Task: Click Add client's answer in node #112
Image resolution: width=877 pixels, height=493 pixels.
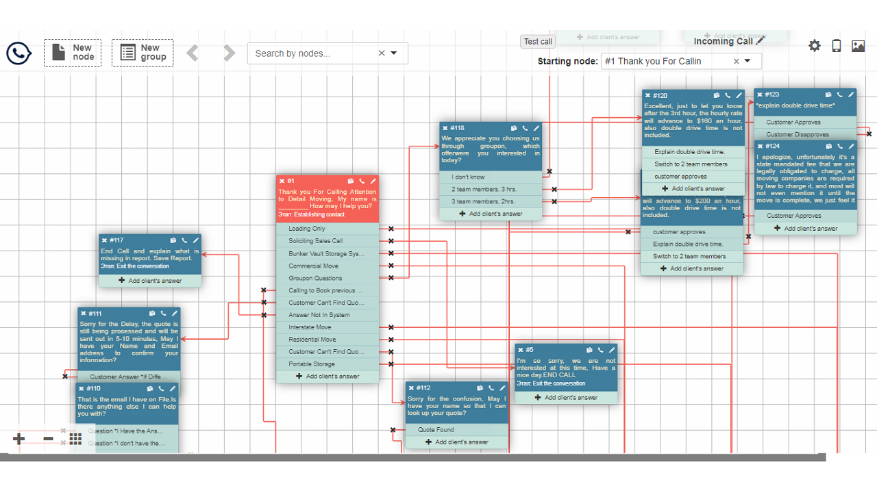Action: click(457, 442)
